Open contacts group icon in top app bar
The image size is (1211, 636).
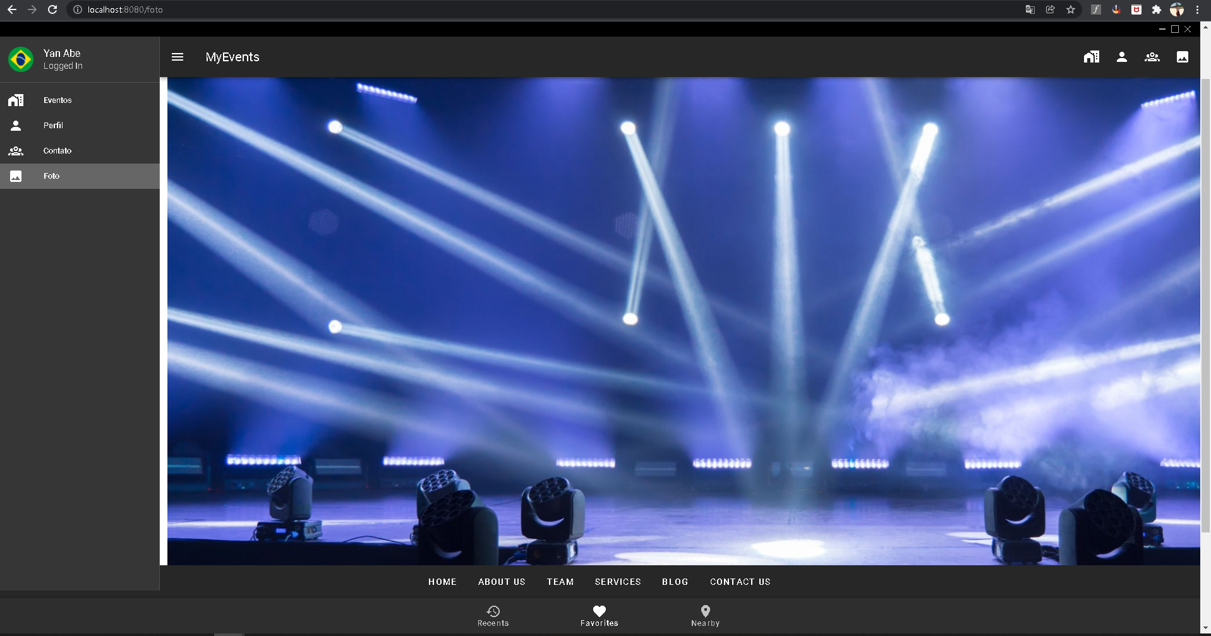(1152, 57)
